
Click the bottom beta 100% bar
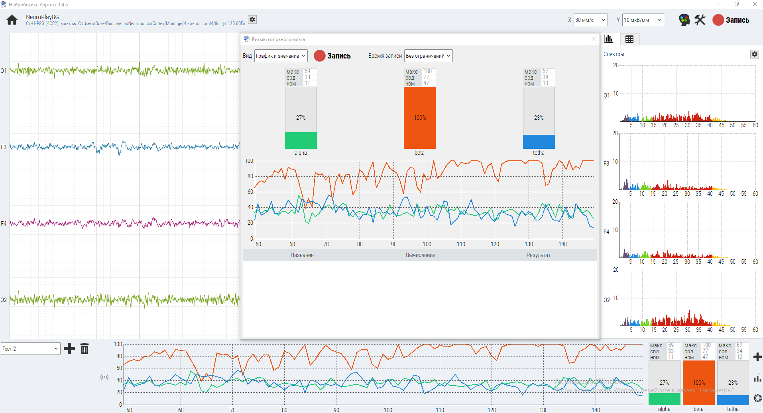pos(698,382)
